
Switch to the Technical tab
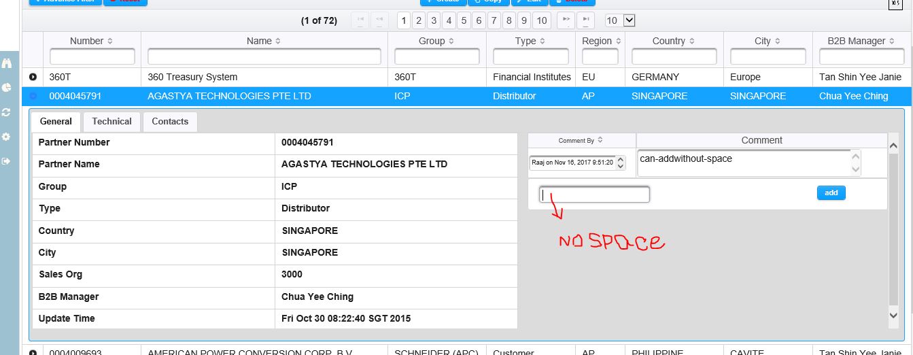click(111, 121)
